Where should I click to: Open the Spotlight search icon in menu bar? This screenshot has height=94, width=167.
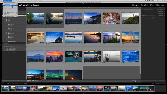pyautogui.click(x=163, y=1)
